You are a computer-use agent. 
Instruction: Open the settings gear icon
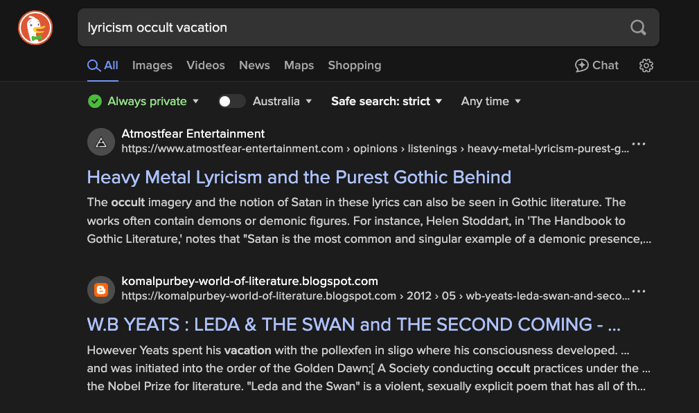pyautogui.click(x=646, y=66)
